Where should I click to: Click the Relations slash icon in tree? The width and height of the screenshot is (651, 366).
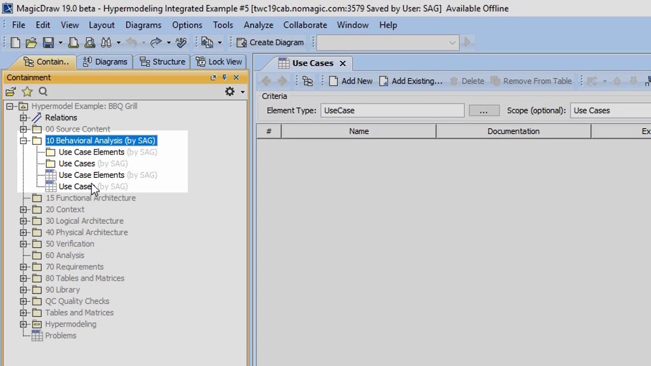(37, 117)
